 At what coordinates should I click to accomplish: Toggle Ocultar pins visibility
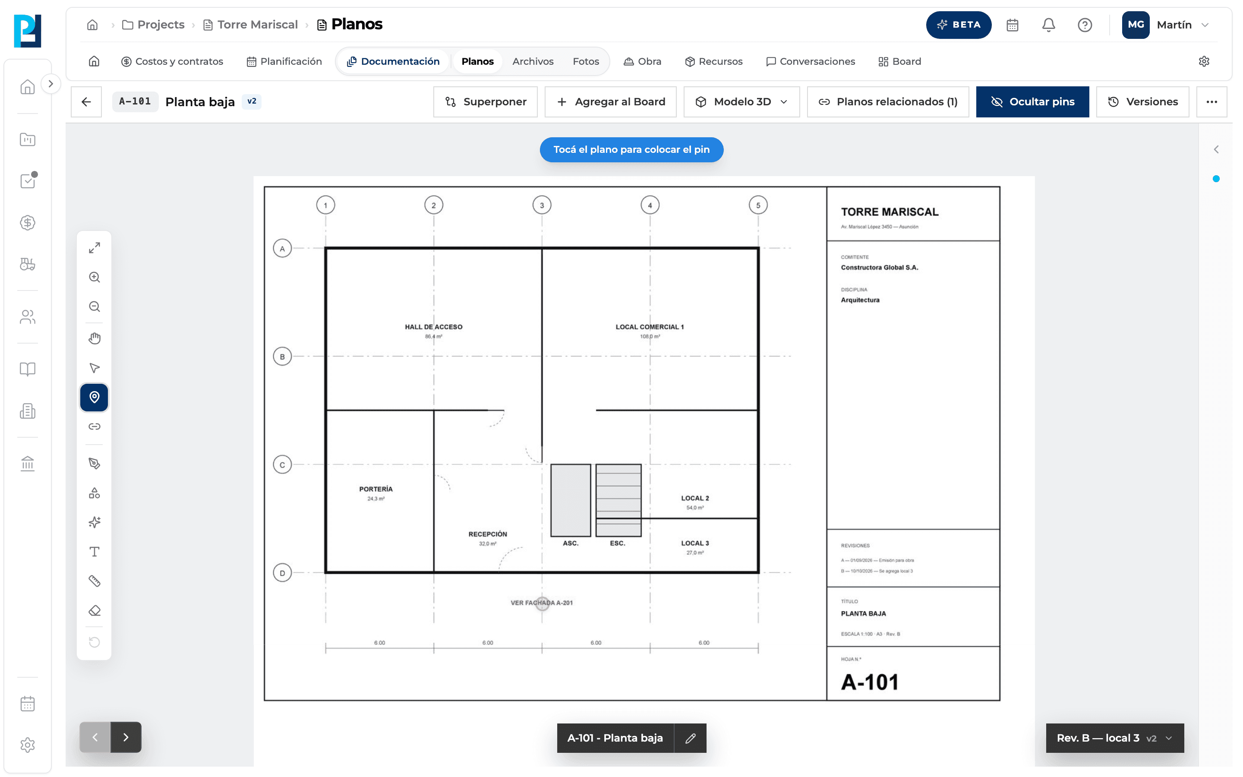(1032, 102)
